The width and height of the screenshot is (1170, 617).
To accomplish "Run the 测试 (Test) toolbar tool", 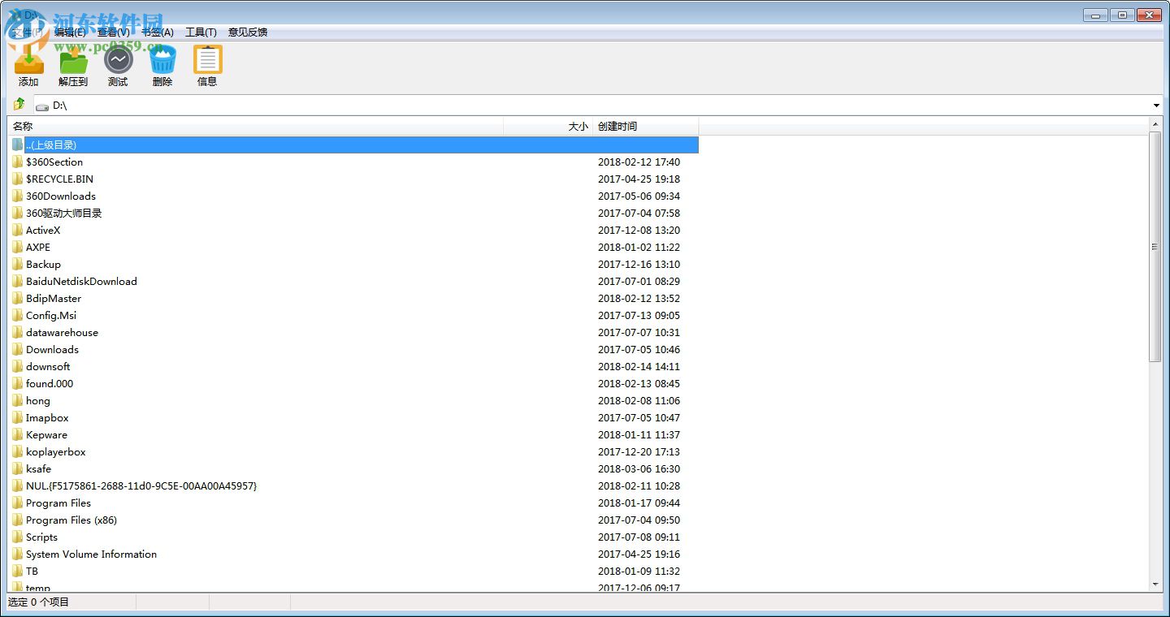I will pos(118,60).
